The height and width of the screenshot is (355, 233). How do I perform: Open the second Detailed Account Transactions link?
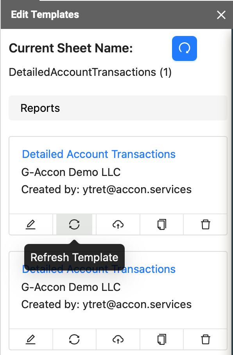pyautogui.click(x=99, y=269)
